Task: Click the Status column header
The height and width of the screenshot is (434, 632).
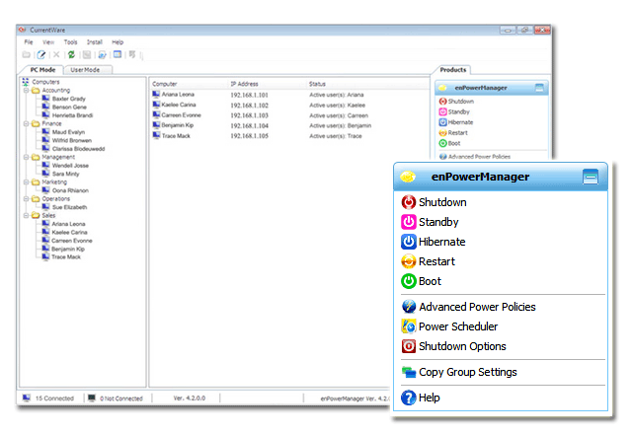Action: click(317, 84)
